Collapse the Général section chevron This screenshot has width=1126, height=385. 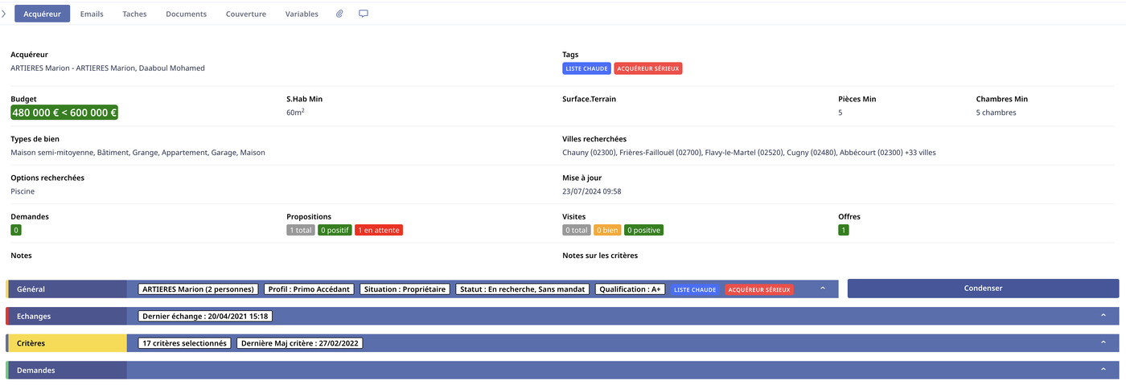822,289
